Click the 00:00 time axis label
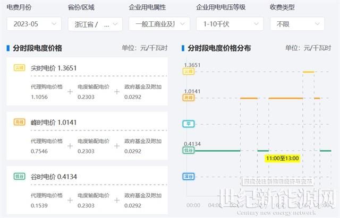Screen dimensions: 340x218 (193, 205)
